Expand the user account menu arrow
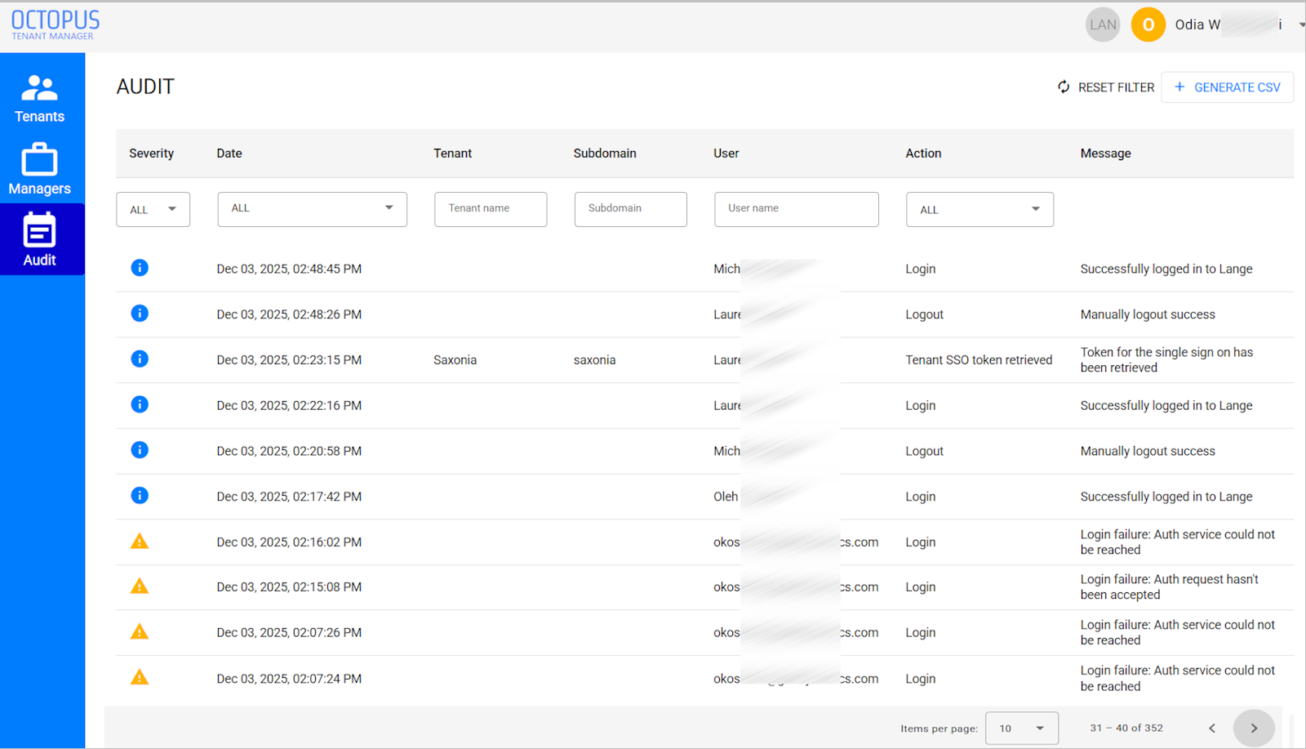The image size is (1306, 749). pyautogui.click(x=1301, y=25)
